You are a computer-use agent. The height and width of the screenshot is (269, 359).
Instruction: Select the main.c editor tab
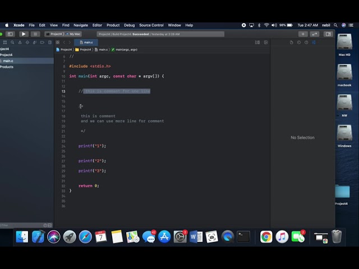[x=86, y=43]
